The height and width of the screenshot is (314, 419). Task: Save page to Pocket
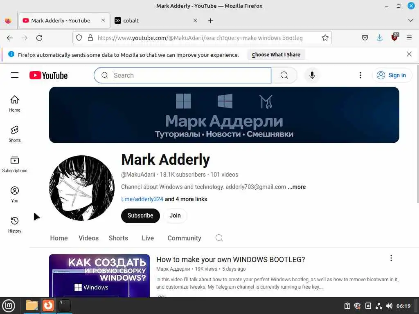coord(365,38)
